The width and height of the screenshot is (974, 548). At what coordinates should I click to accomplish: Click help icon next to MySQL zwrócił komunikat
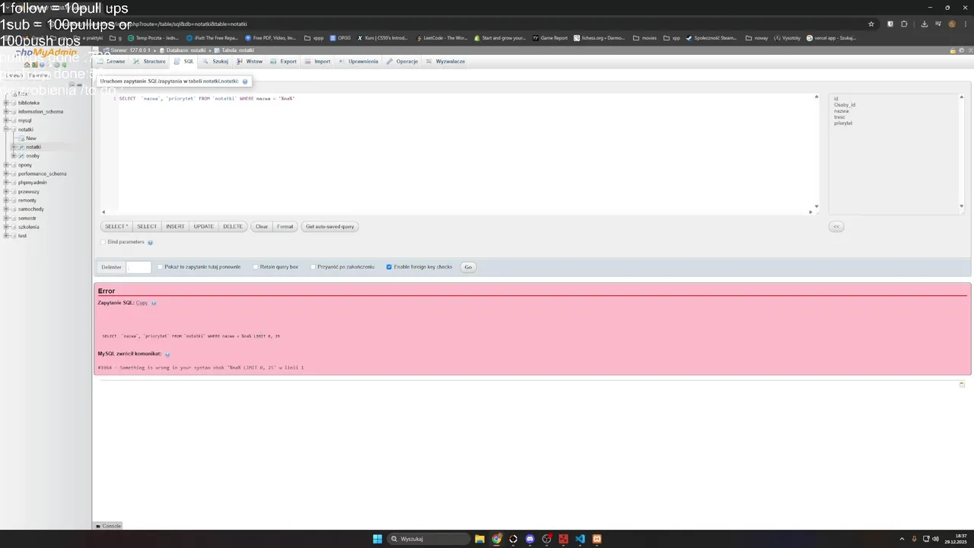(x=167, y=354)
